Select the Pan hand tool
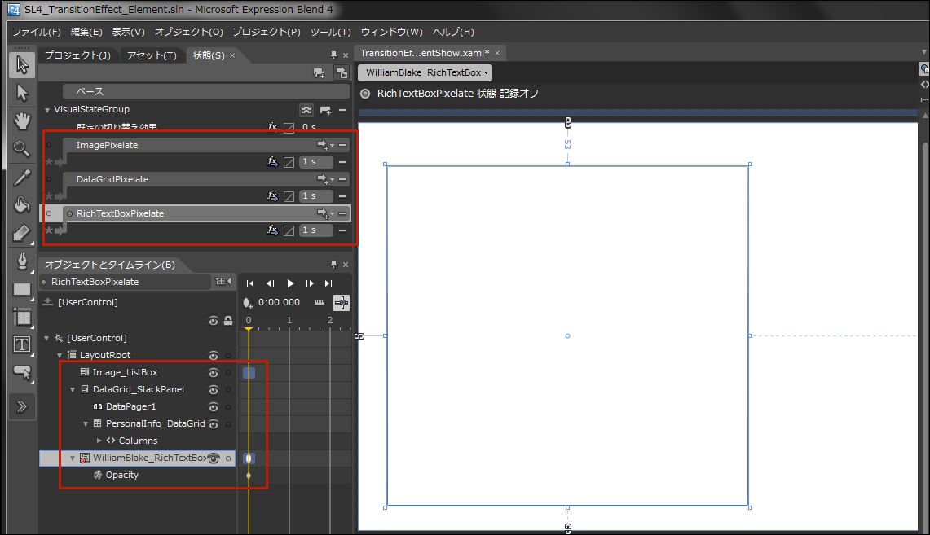This screenshot has width=930, height=535. pos(22,121)
